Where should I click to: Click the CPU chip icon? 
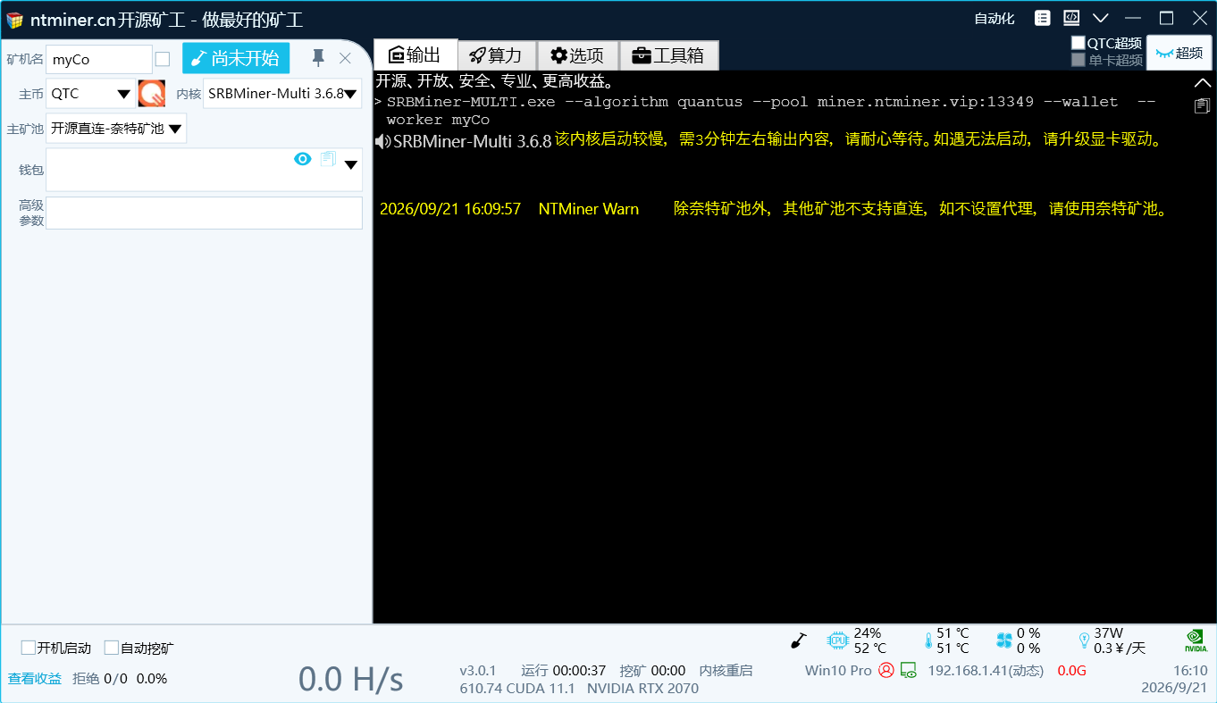click(837, 640)
